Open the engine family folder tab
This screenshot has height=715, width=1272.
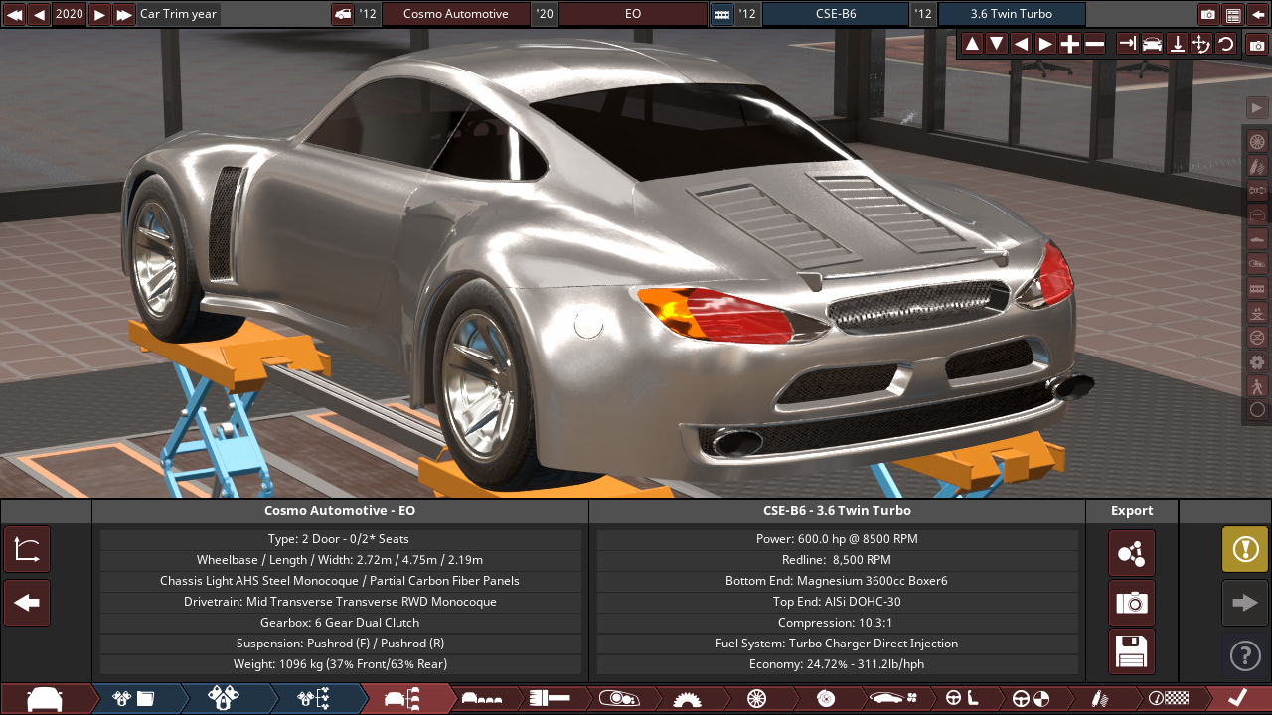click(x=134, y=698)
